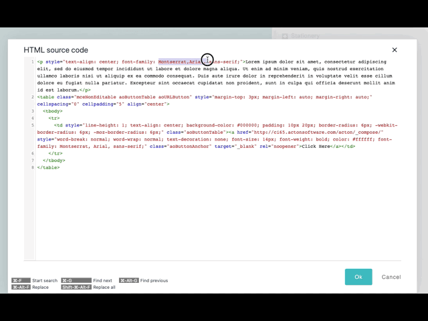Click the '#ffffff' color value

362,139
